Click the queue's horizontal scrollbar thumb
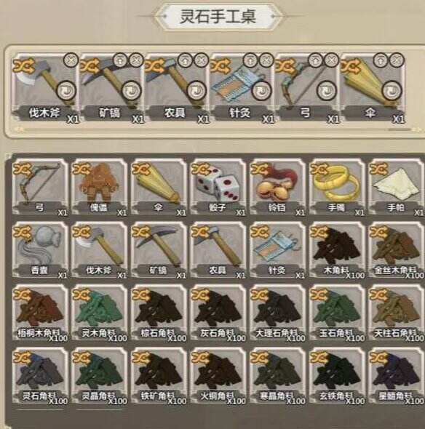The height and width of the screenshot is (429, 425). coord(400,129)
